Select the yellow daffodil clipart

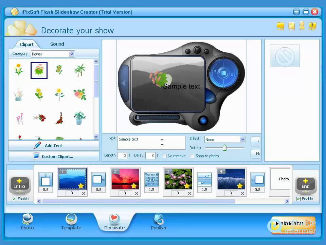[19, 70]
